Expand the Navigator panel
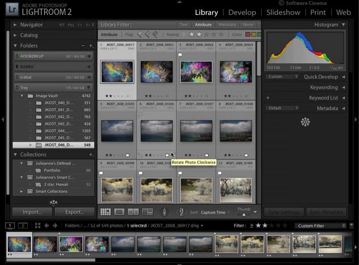This screenshot has width=359, height=265. (x=15, y=25)
